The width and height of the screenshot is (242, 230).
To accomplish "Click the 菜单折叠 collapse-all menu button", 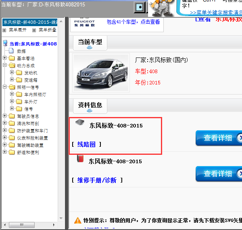I will pos(47,30).
